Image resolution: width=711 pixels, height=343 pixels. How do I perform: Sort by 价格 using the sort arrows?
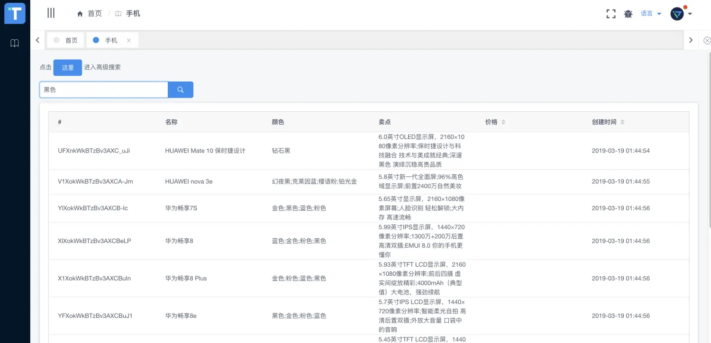click(503, 122)
